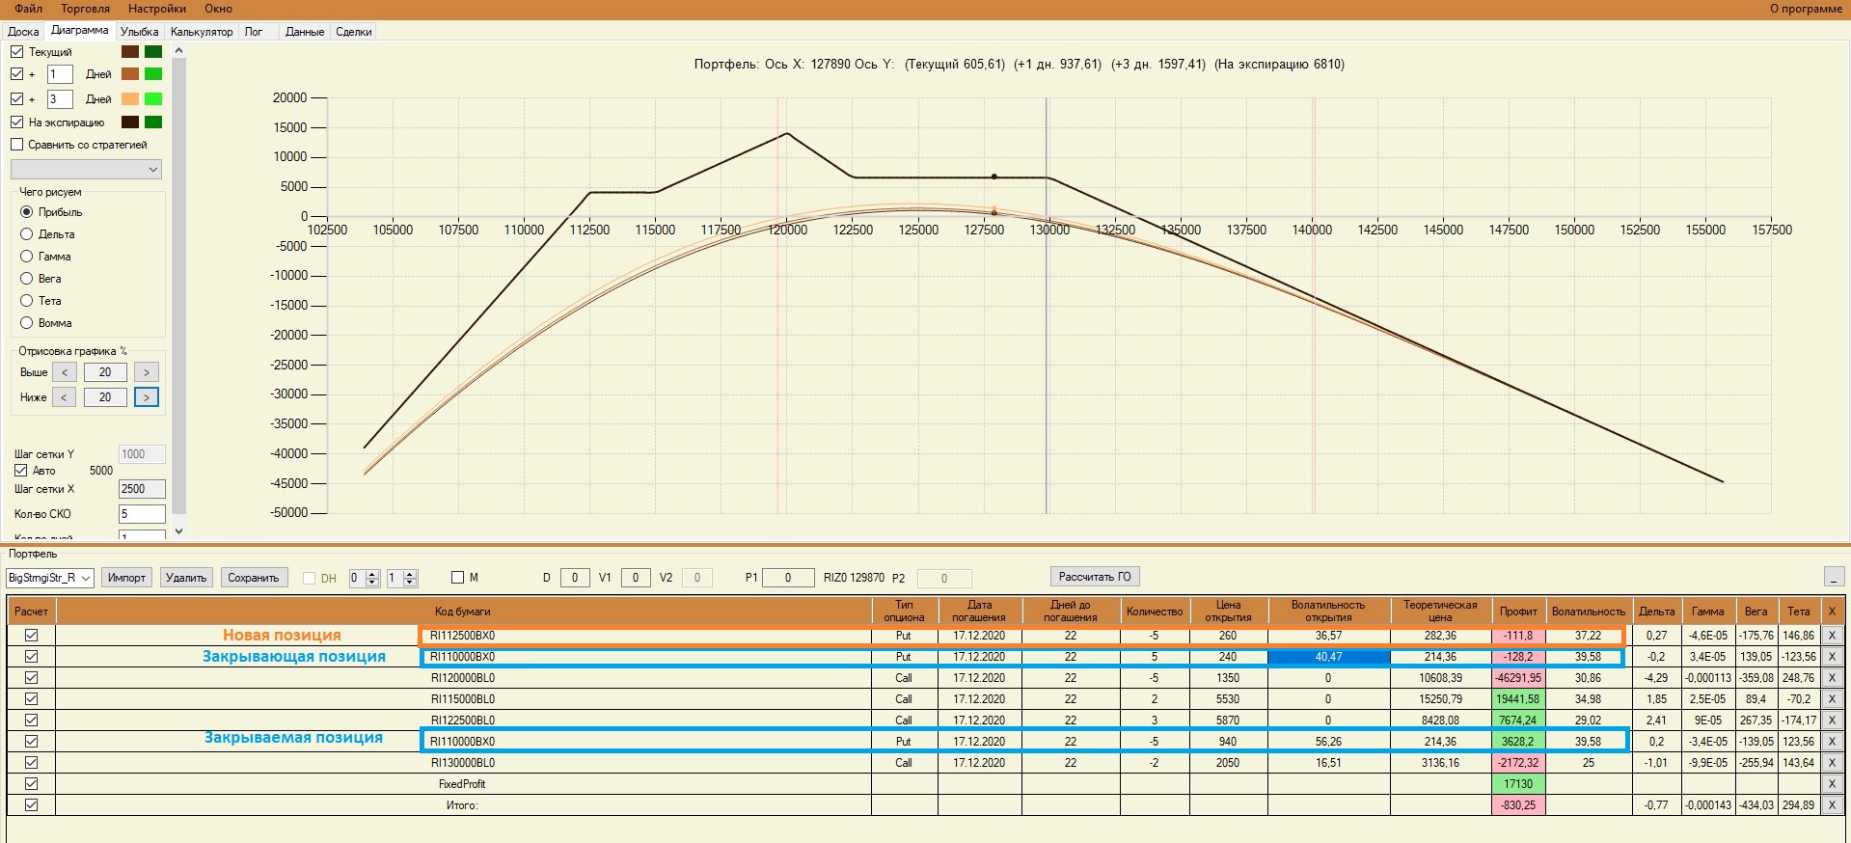The image size is (1851, 843).
Task: Toggle the Авто grid step checkbox
Action: click(x=20, y=471)
